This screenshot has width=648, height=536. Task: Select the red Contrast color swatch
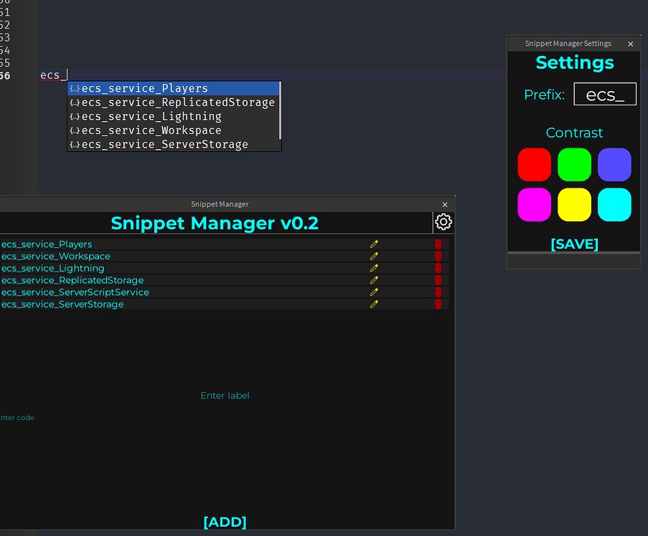pyautogui.click(x=534, y=164)
